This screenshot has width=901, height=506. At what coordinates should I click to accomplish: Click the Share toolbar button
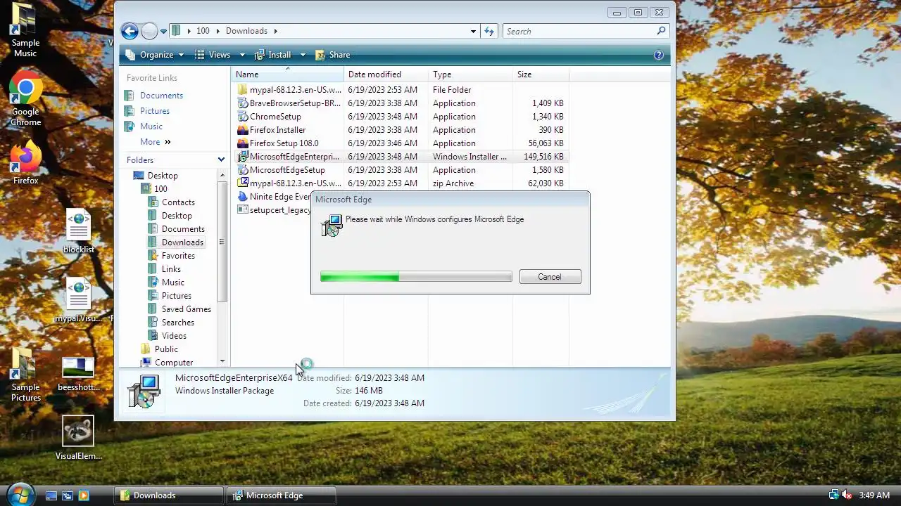point(332,55)
